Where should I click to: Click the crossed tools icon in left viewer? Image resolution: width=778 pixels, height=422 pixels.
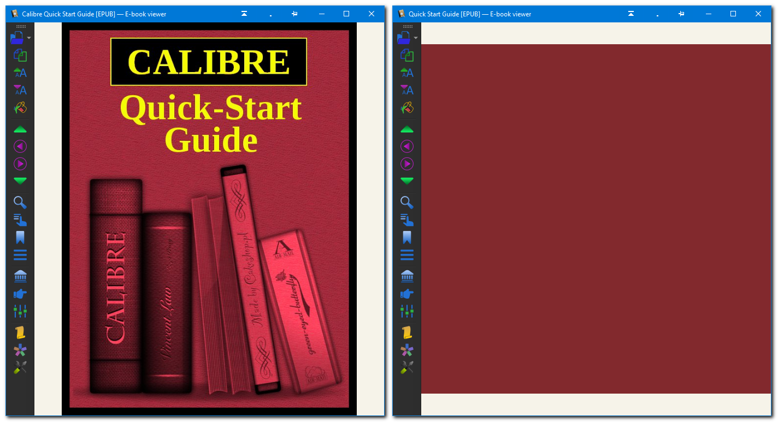point(20,367)
